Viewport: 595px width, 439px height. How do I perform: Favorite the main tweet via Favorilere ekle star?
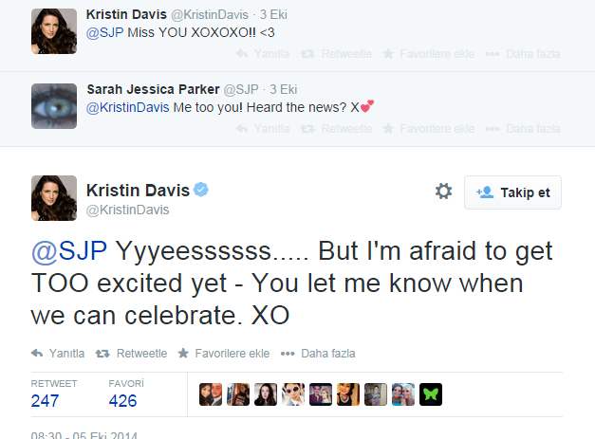[x=224, y=354]
